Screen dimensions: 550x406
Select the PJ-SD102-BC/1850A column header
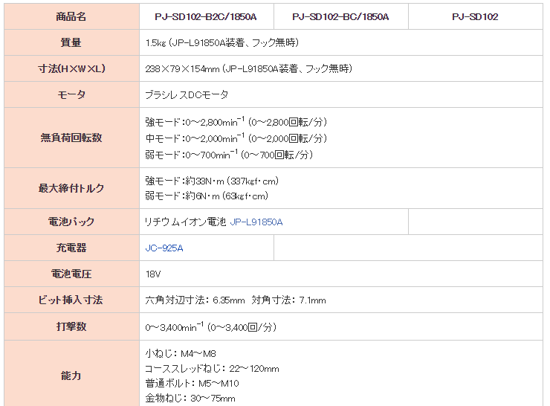click(x=340, y=17)
